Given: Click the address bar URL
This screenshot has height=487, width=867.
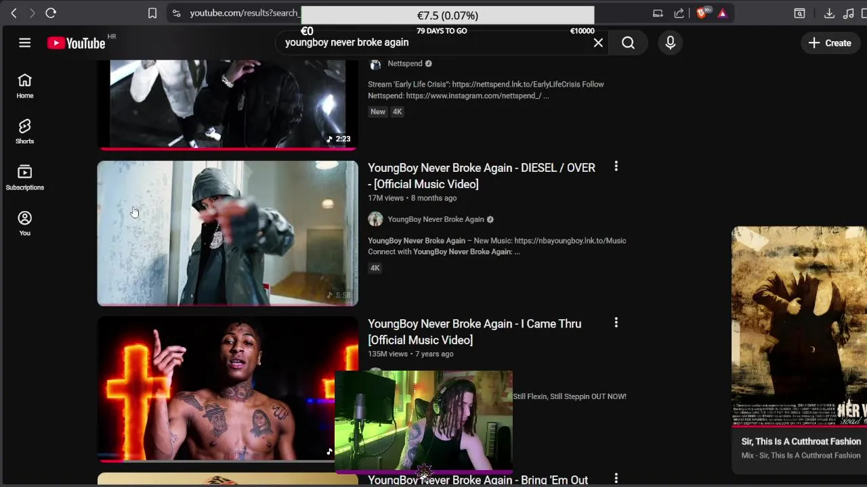Looking at the screenshot, I should (x=244, y=13).
